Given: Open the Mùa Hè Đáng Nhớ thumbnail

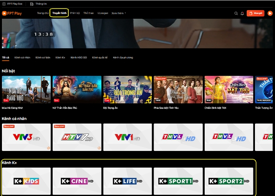Looking at the screenshot, I should (x=26, y=90).
